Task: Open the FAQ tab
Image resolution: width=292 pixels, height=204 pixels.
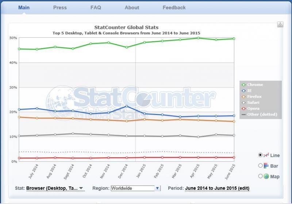Action: click(96, 7)
